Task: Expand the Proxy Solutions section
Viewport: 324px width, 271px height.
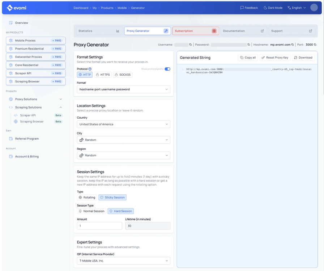Action: [35, 99]
